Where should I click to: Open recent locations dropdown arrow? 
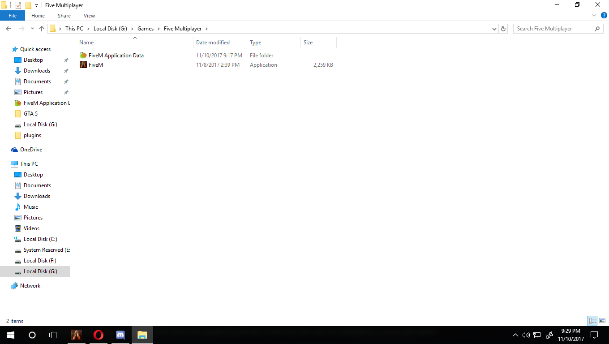point(32,29)
